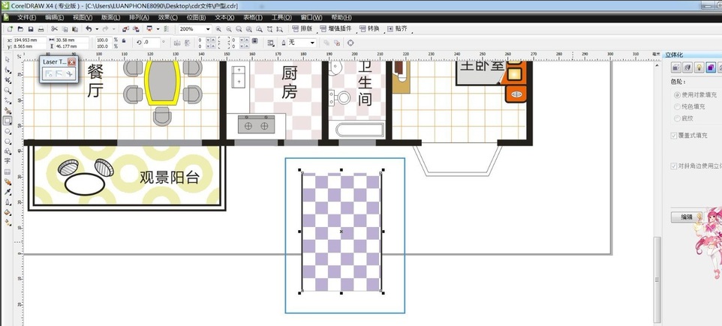
Task: Click the 厨房 room label
Action: [289, 82]
